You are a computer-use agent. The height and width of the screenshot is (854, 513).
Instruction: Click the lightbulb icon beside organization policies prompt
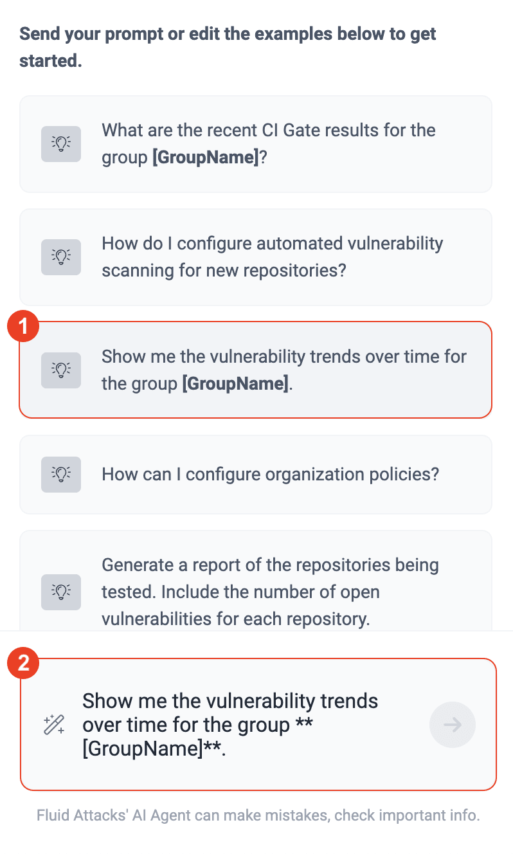click(x=60, y=474)
